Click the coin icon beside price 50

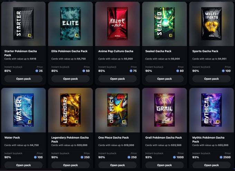[84, 71]
